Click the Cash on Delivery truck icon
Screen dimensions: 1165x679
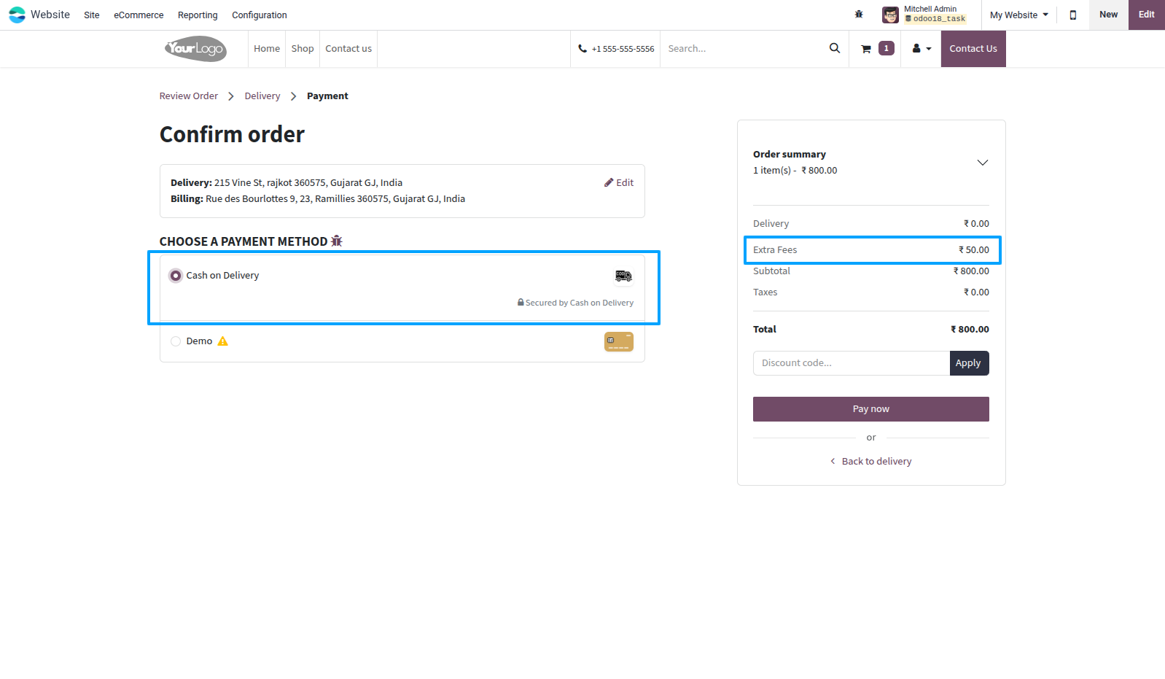coord(623,276)
